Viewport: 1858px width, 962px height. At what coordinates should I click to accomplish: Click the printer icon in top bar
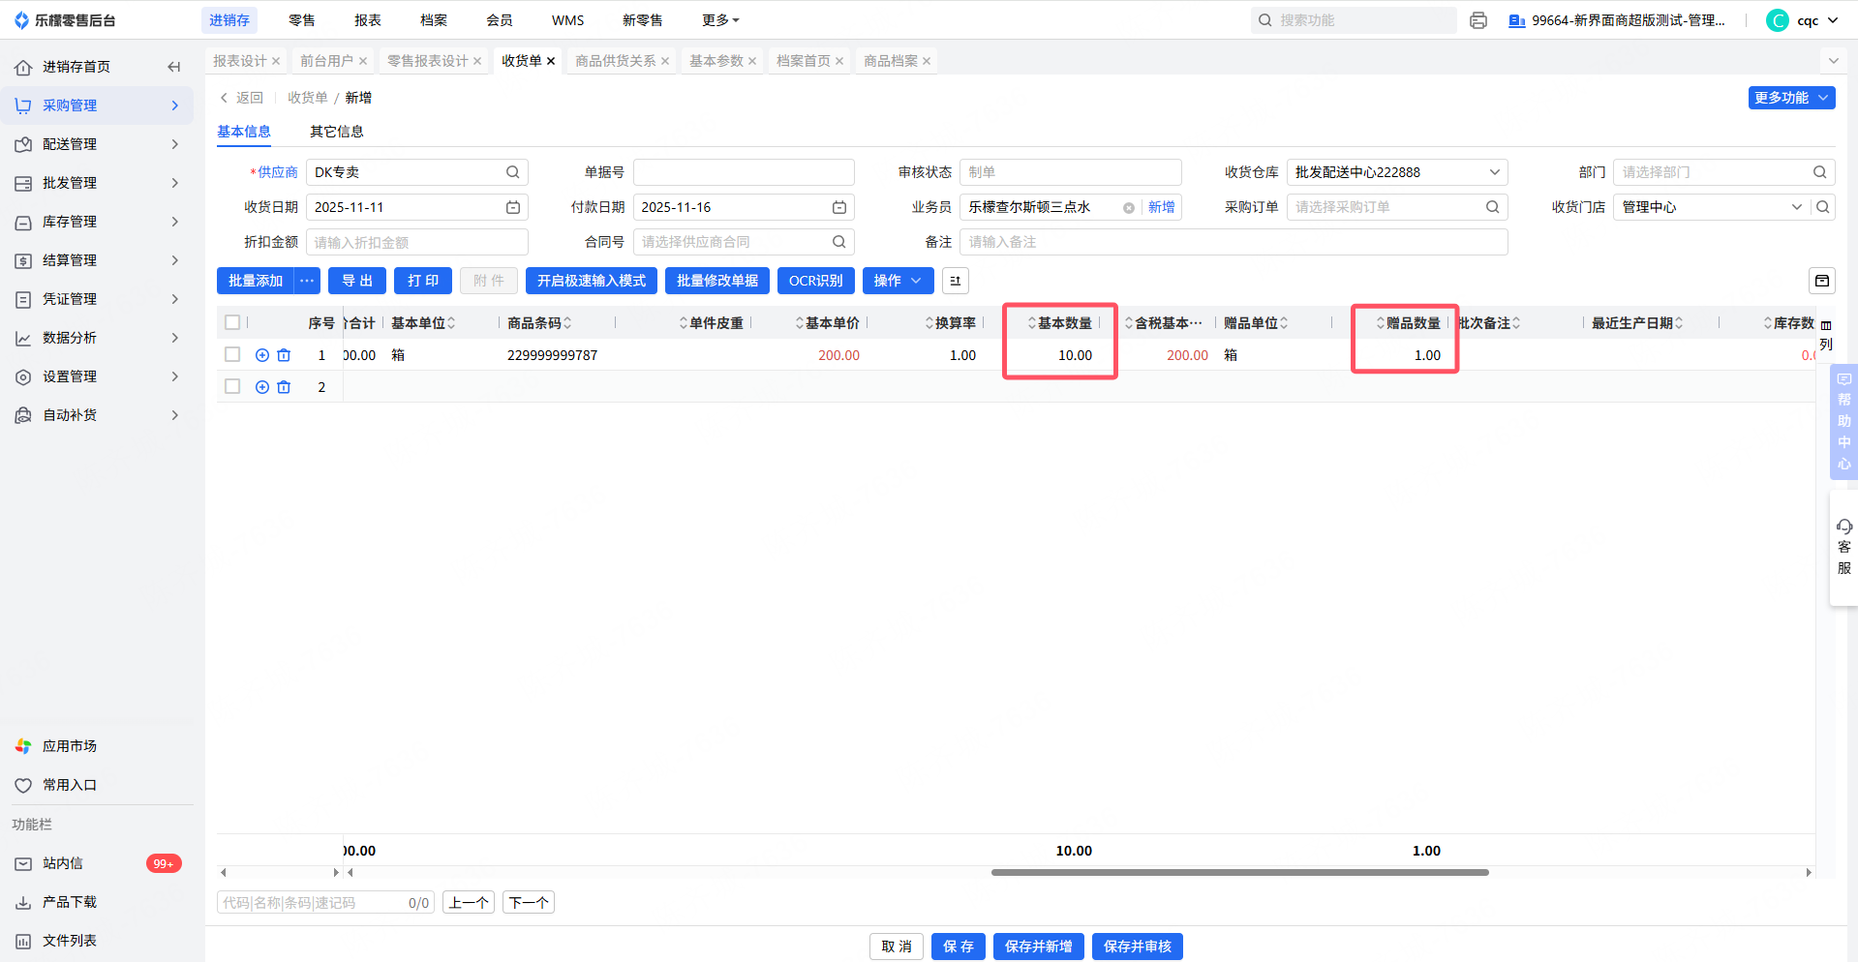(x=1477, y=20)
